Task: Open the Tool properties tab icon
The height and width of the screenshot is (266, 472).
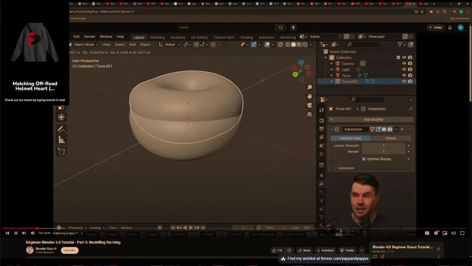Action: [x=322, y=110]
